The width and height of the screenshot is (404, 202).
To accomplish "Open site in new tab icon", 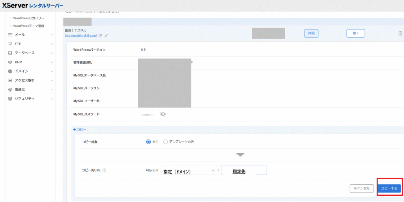I will click(101, 36).
